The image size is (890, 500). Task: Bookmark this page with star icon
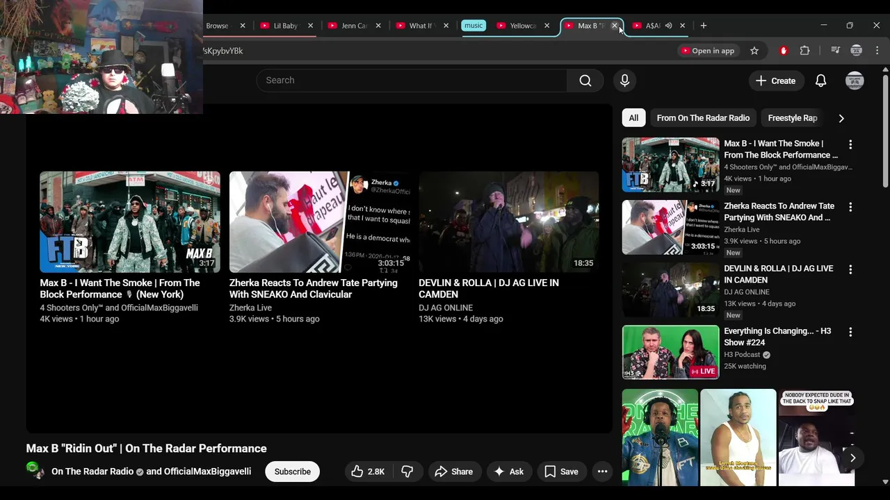754,51
